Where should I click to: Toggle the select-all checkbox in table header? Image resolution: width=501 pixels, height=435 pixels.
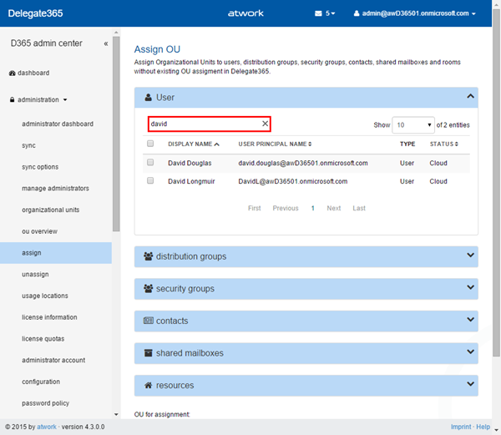pos(150,144)
